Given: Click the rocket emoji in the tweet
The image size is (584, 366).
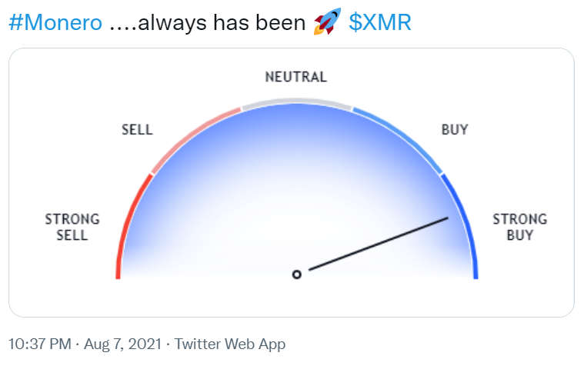Looking at the screenshot, I should coord(327,23).
